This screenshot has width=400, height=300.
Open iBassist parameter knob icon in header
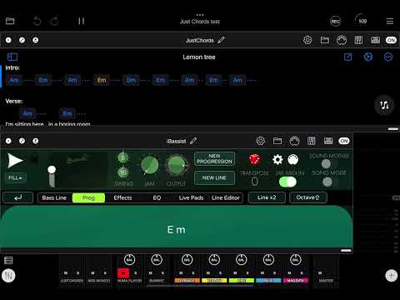tap(294, 141)
